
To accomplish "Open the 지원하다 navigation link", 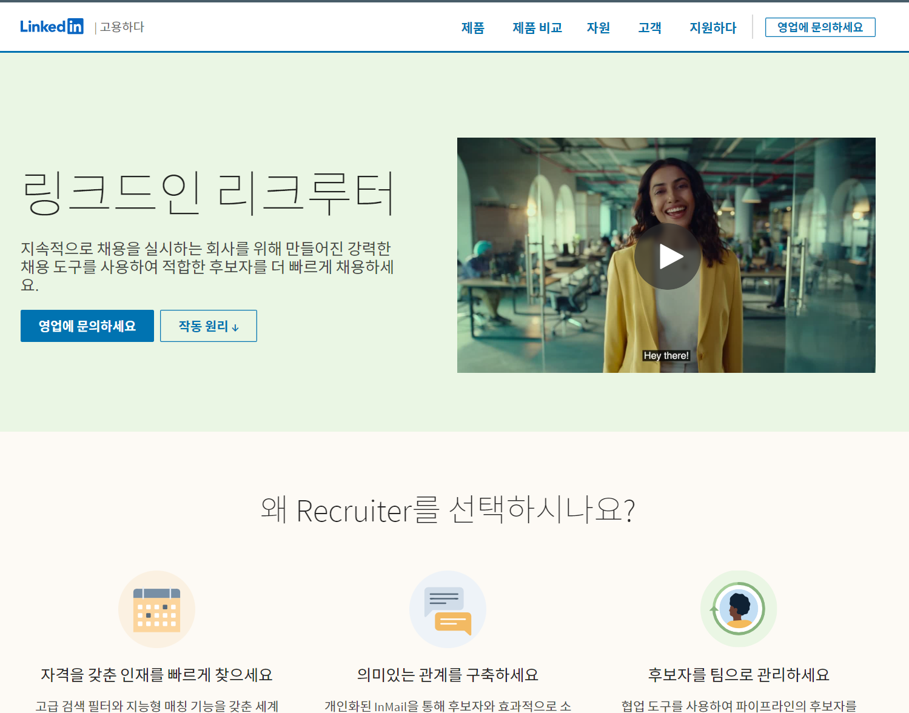I will pyautogui.click(x=713, y=28).
